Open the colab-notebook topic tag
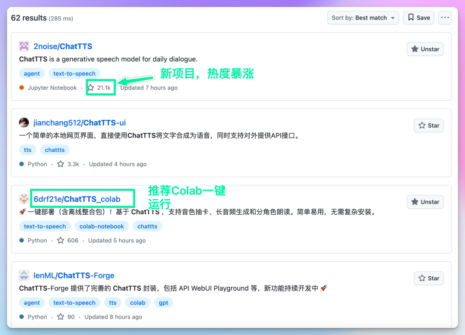 (x=102, y=226)
